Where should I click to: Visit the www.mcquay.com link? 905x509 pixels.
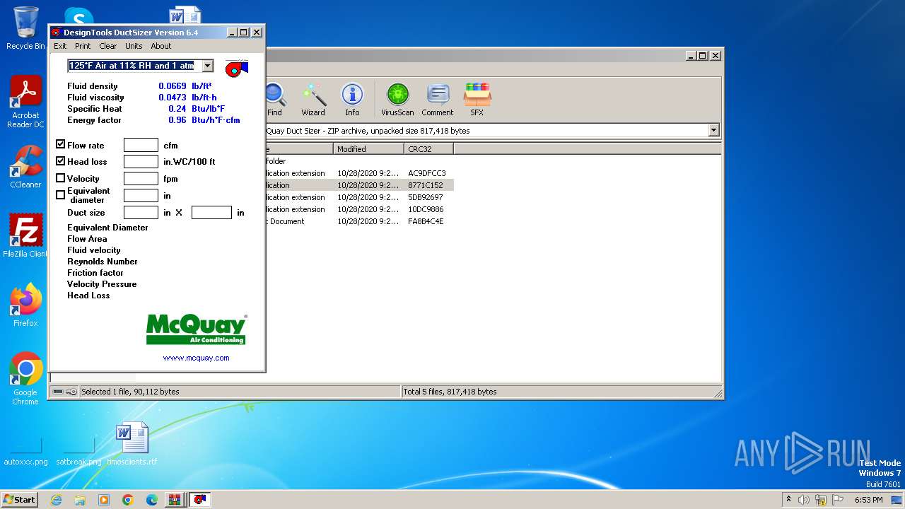[x=197, y=358]
